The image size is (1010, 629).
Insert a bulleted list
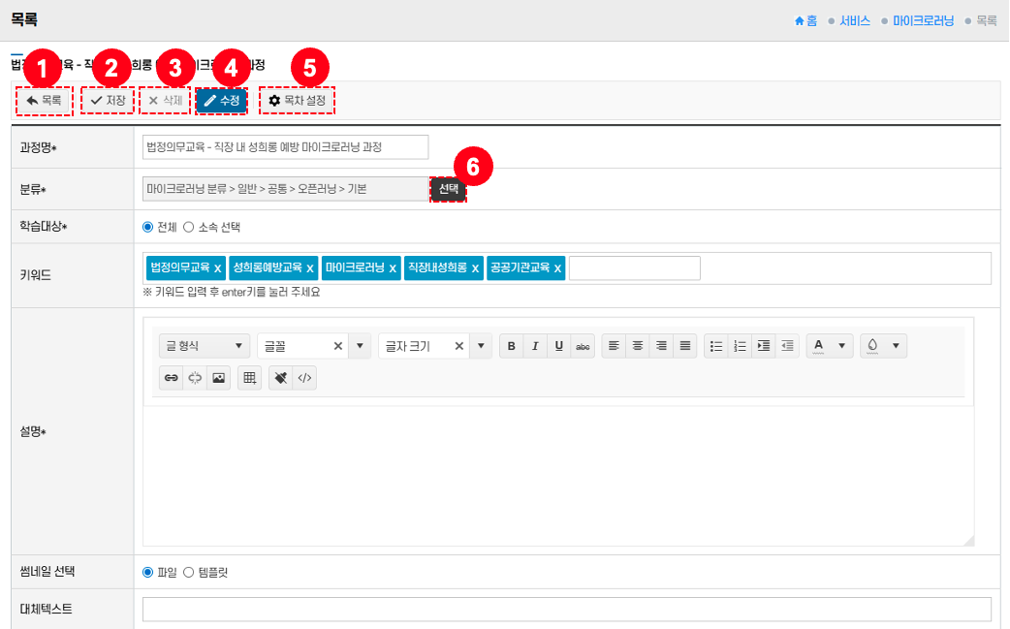pyautogui.click(x=716, y=346)
